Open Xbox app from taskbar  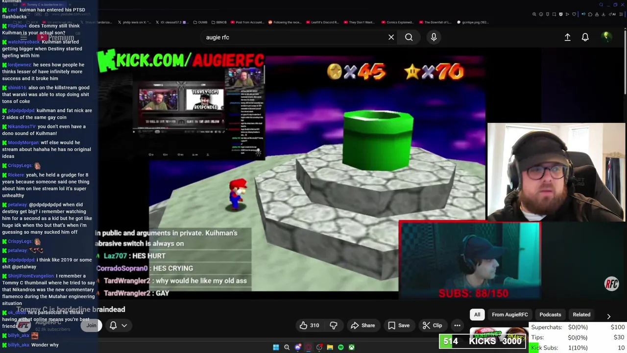click(351, 347)
